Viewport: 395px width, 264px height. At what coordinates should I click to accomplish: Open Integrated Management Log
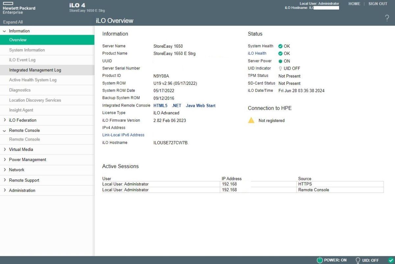[47, 70]
